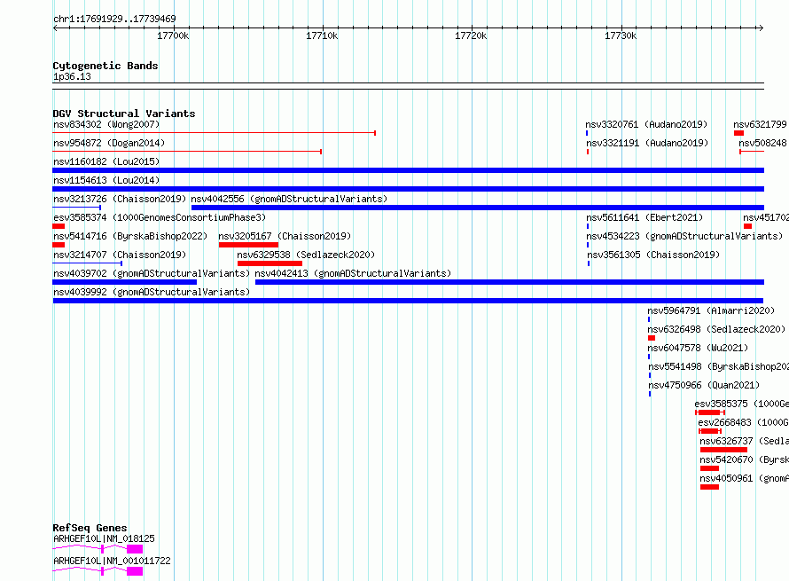Click esv3585374 (1000GenomesConsortiumPhase3) label
Viewport: 789px width, 581px height.
coord(160,217)
